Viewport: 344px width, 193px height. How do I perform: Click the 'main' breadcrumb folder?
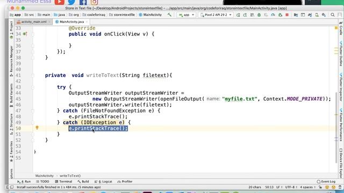(44, 14)
